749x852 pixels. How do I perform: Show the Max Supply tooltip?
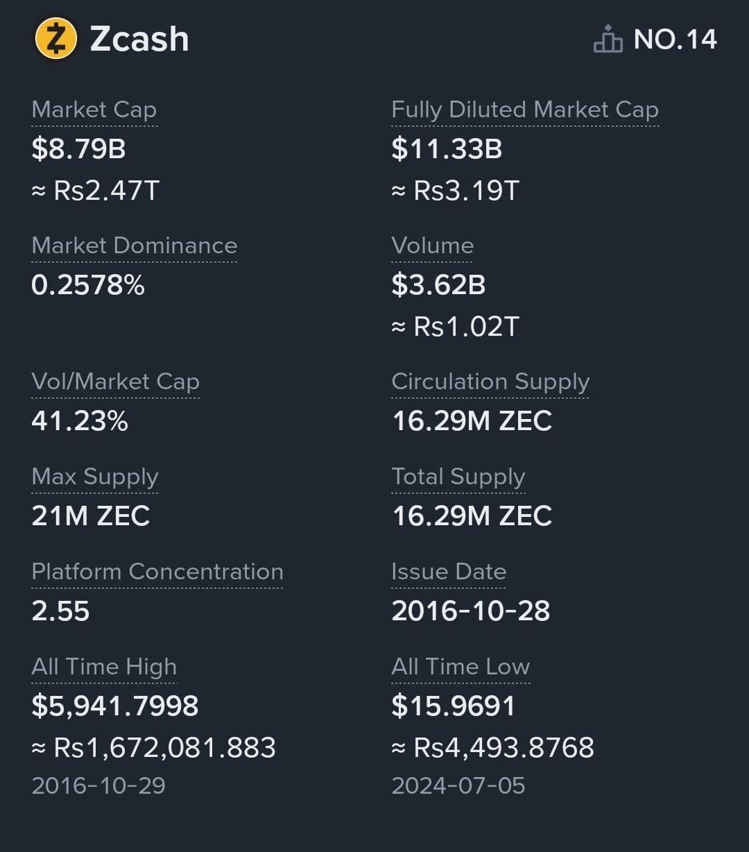pyautogui.click(x=95, y=477)
